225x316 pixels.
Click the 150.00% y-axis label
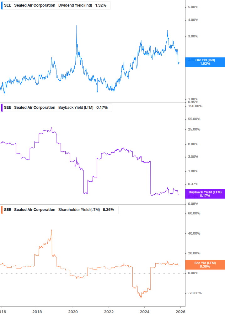pos(195,106)
